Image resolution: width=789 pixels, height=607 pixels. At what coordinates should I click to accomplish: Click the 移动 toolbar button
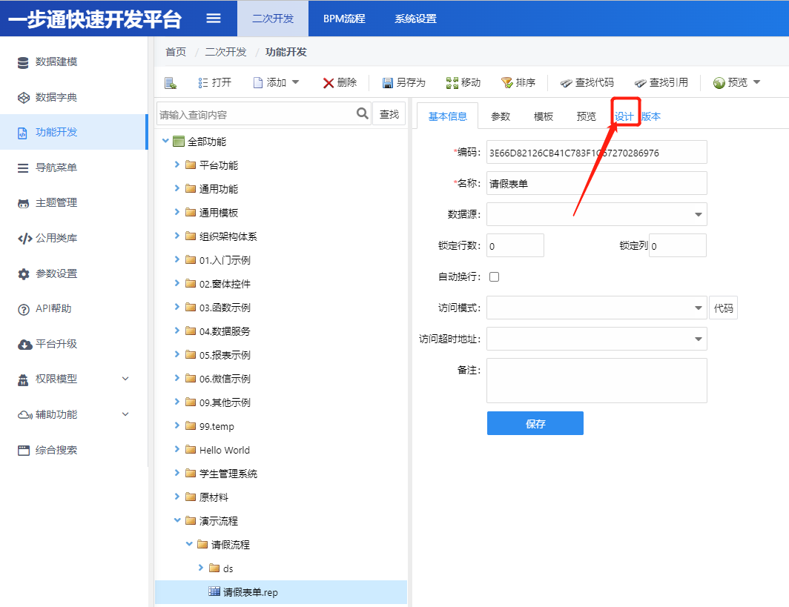pyautogui.click(x=463, y=82)
